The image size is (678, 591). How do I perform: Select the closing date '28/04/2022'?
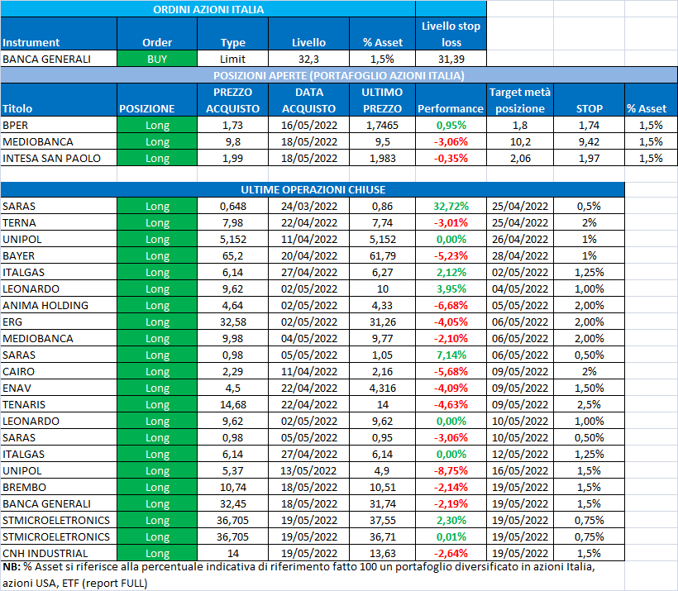pos(520,255)
